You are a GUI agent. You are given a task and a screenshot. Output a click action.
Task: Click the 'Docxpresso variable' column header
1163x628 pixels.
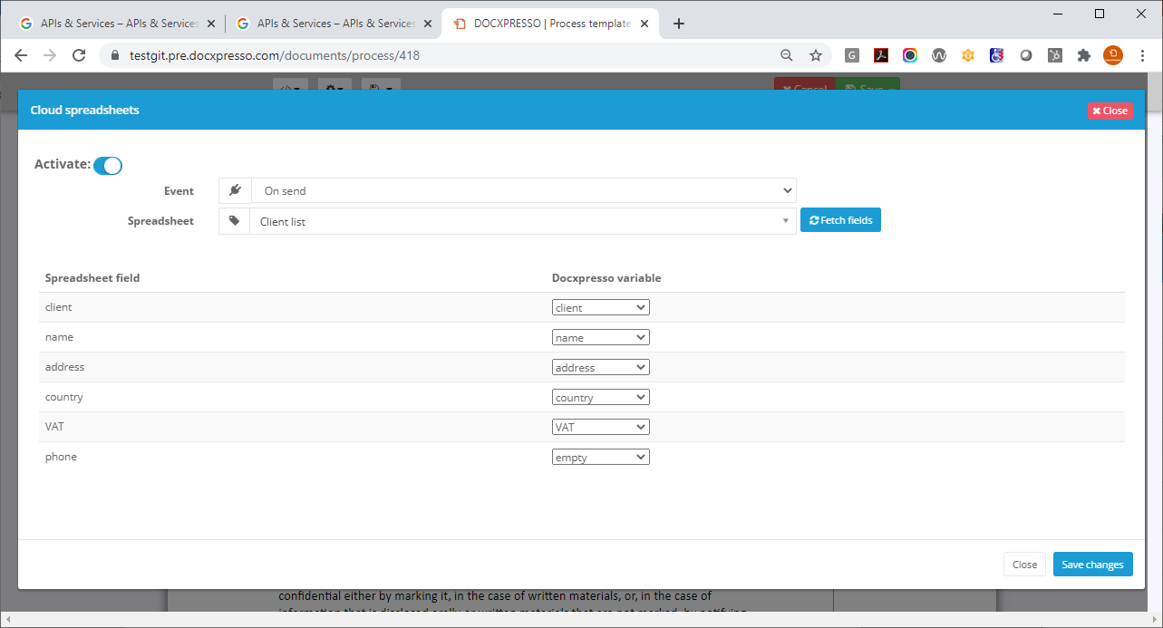click(606, 278)
